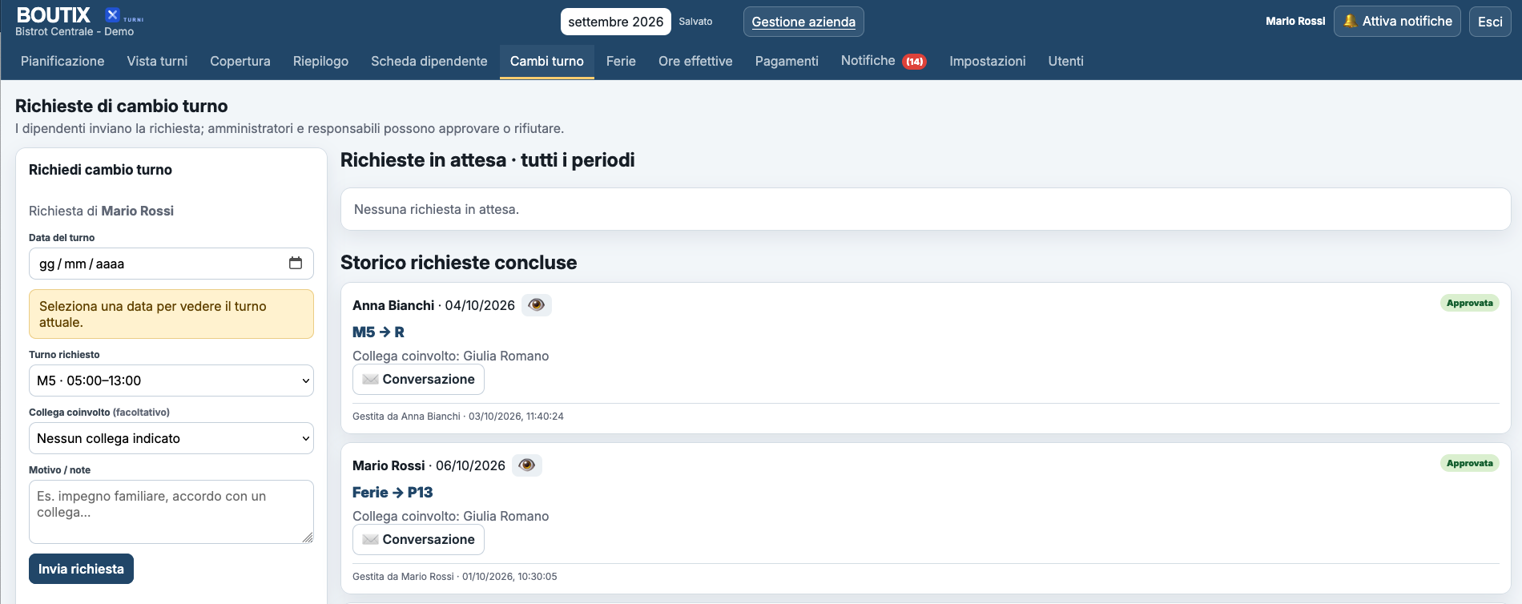1522x604 pixels.
Task: Go to the Ore effettive tab
Action: (695, 61)
